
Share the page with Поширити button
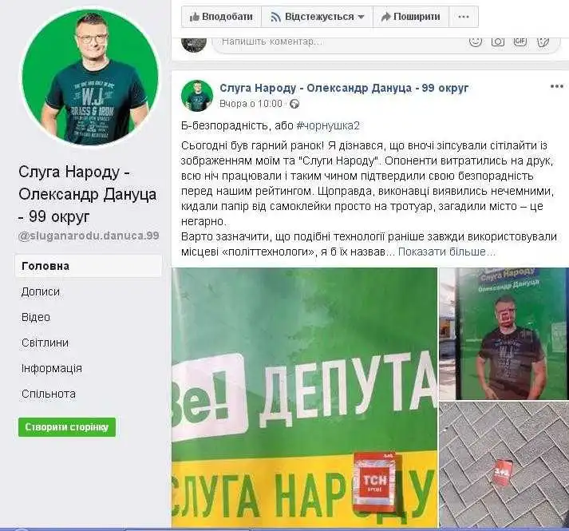tap(411, 17)
